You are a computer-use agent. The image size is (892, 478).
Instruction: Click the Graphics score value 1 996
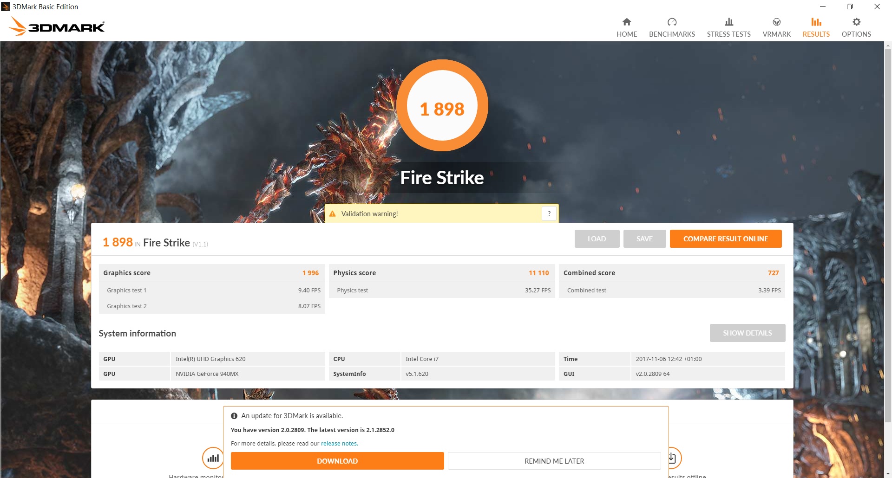[x=310, y=273]
